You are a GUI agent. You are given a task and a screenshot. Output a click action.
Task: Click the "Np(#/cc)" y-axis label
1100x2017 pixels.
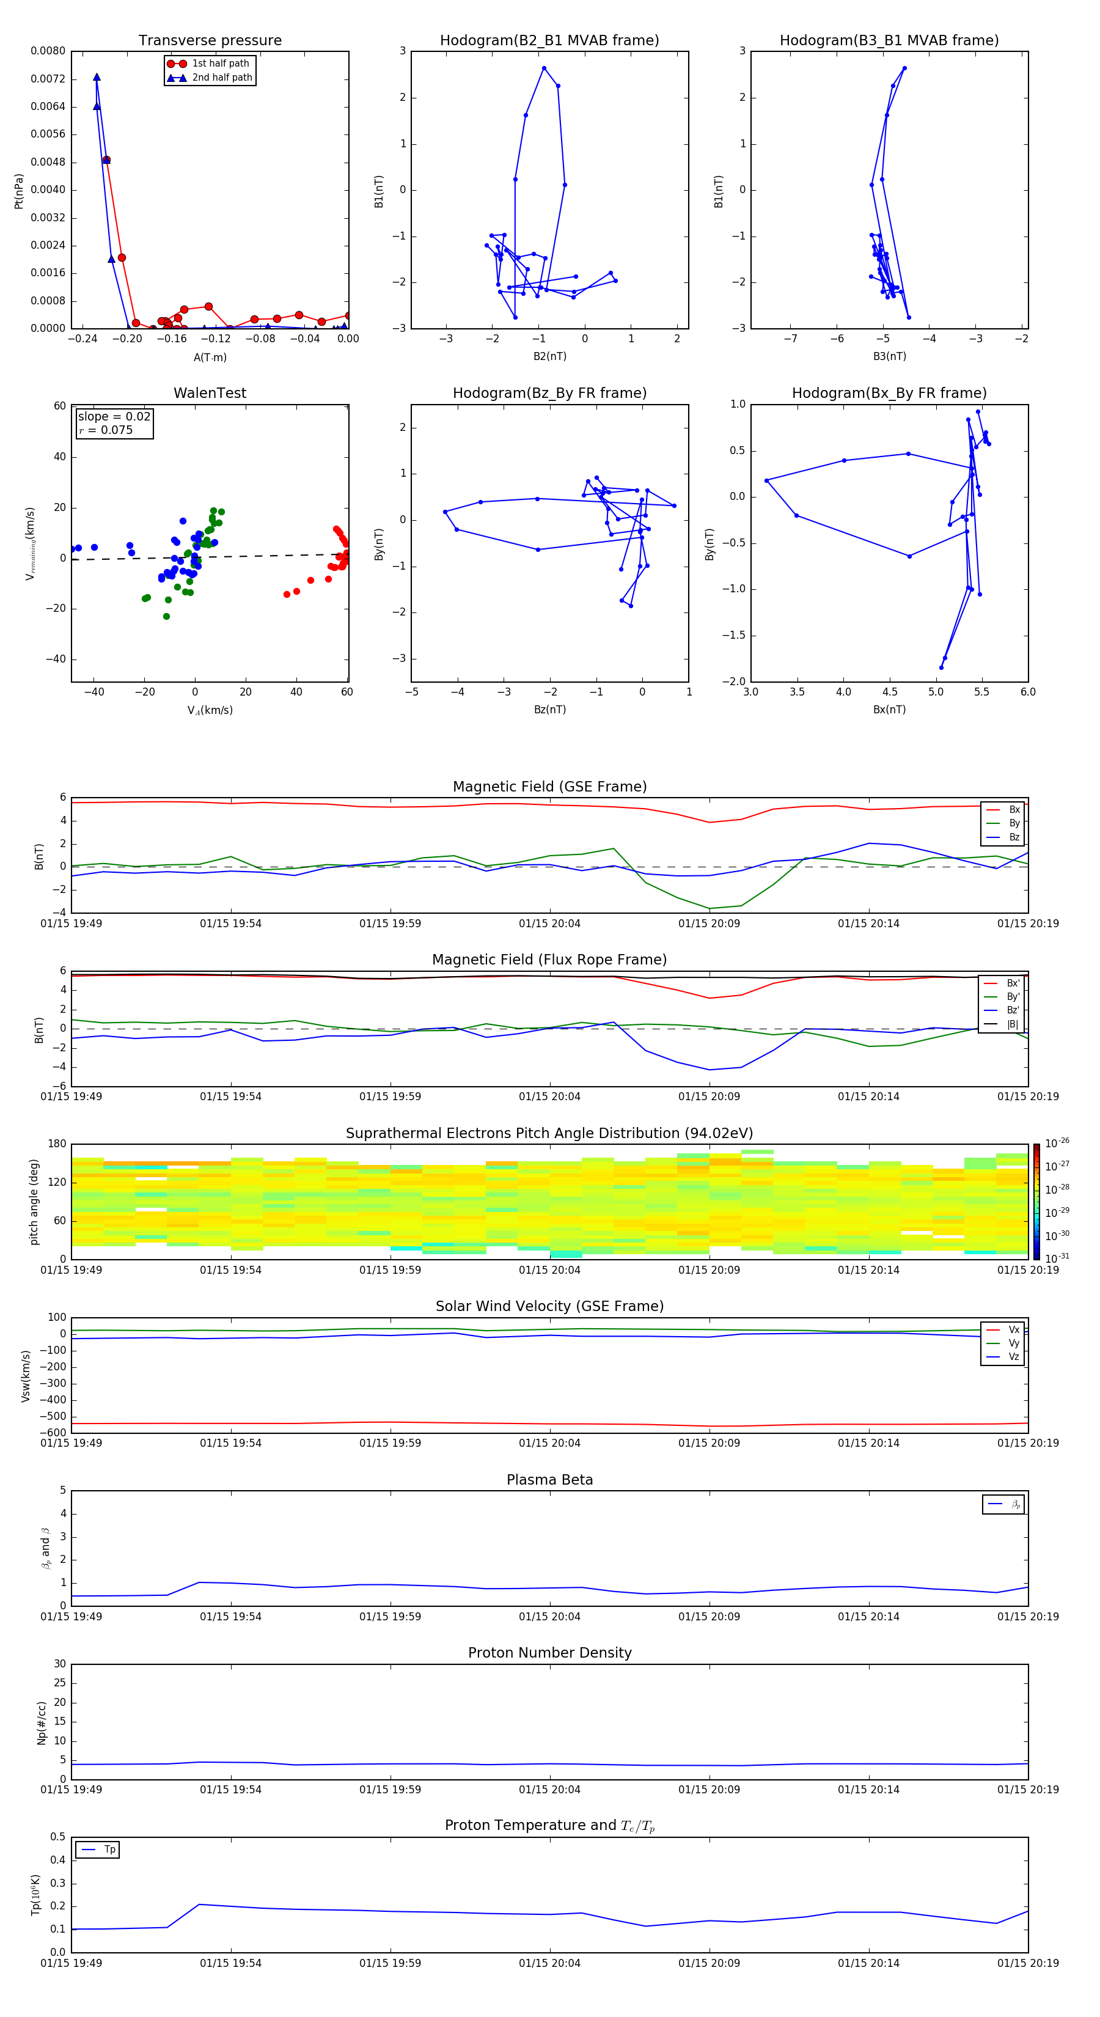[x=42, y=1722]
